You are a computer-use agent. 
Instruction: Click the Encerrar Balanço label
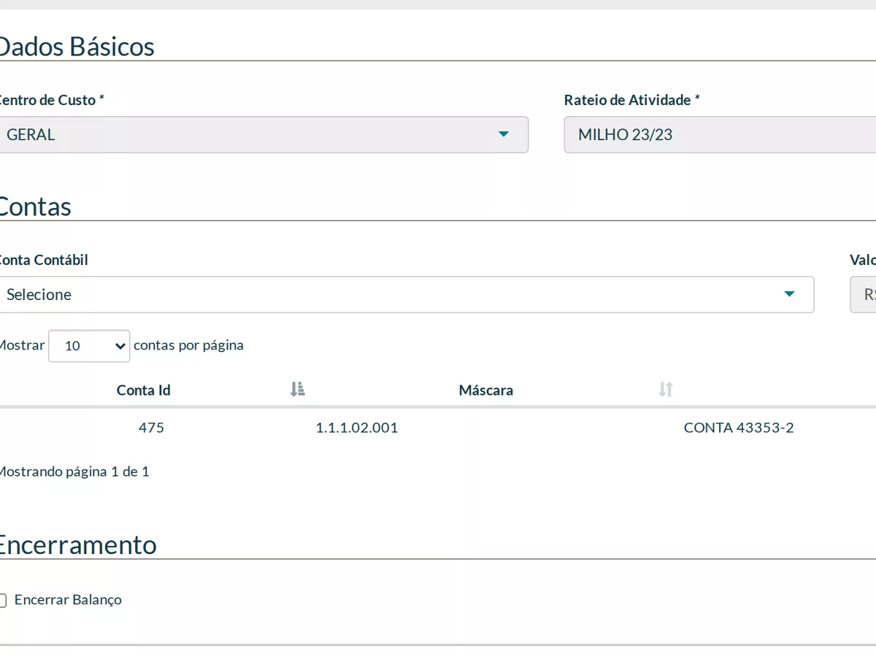[x=68, y=600]
